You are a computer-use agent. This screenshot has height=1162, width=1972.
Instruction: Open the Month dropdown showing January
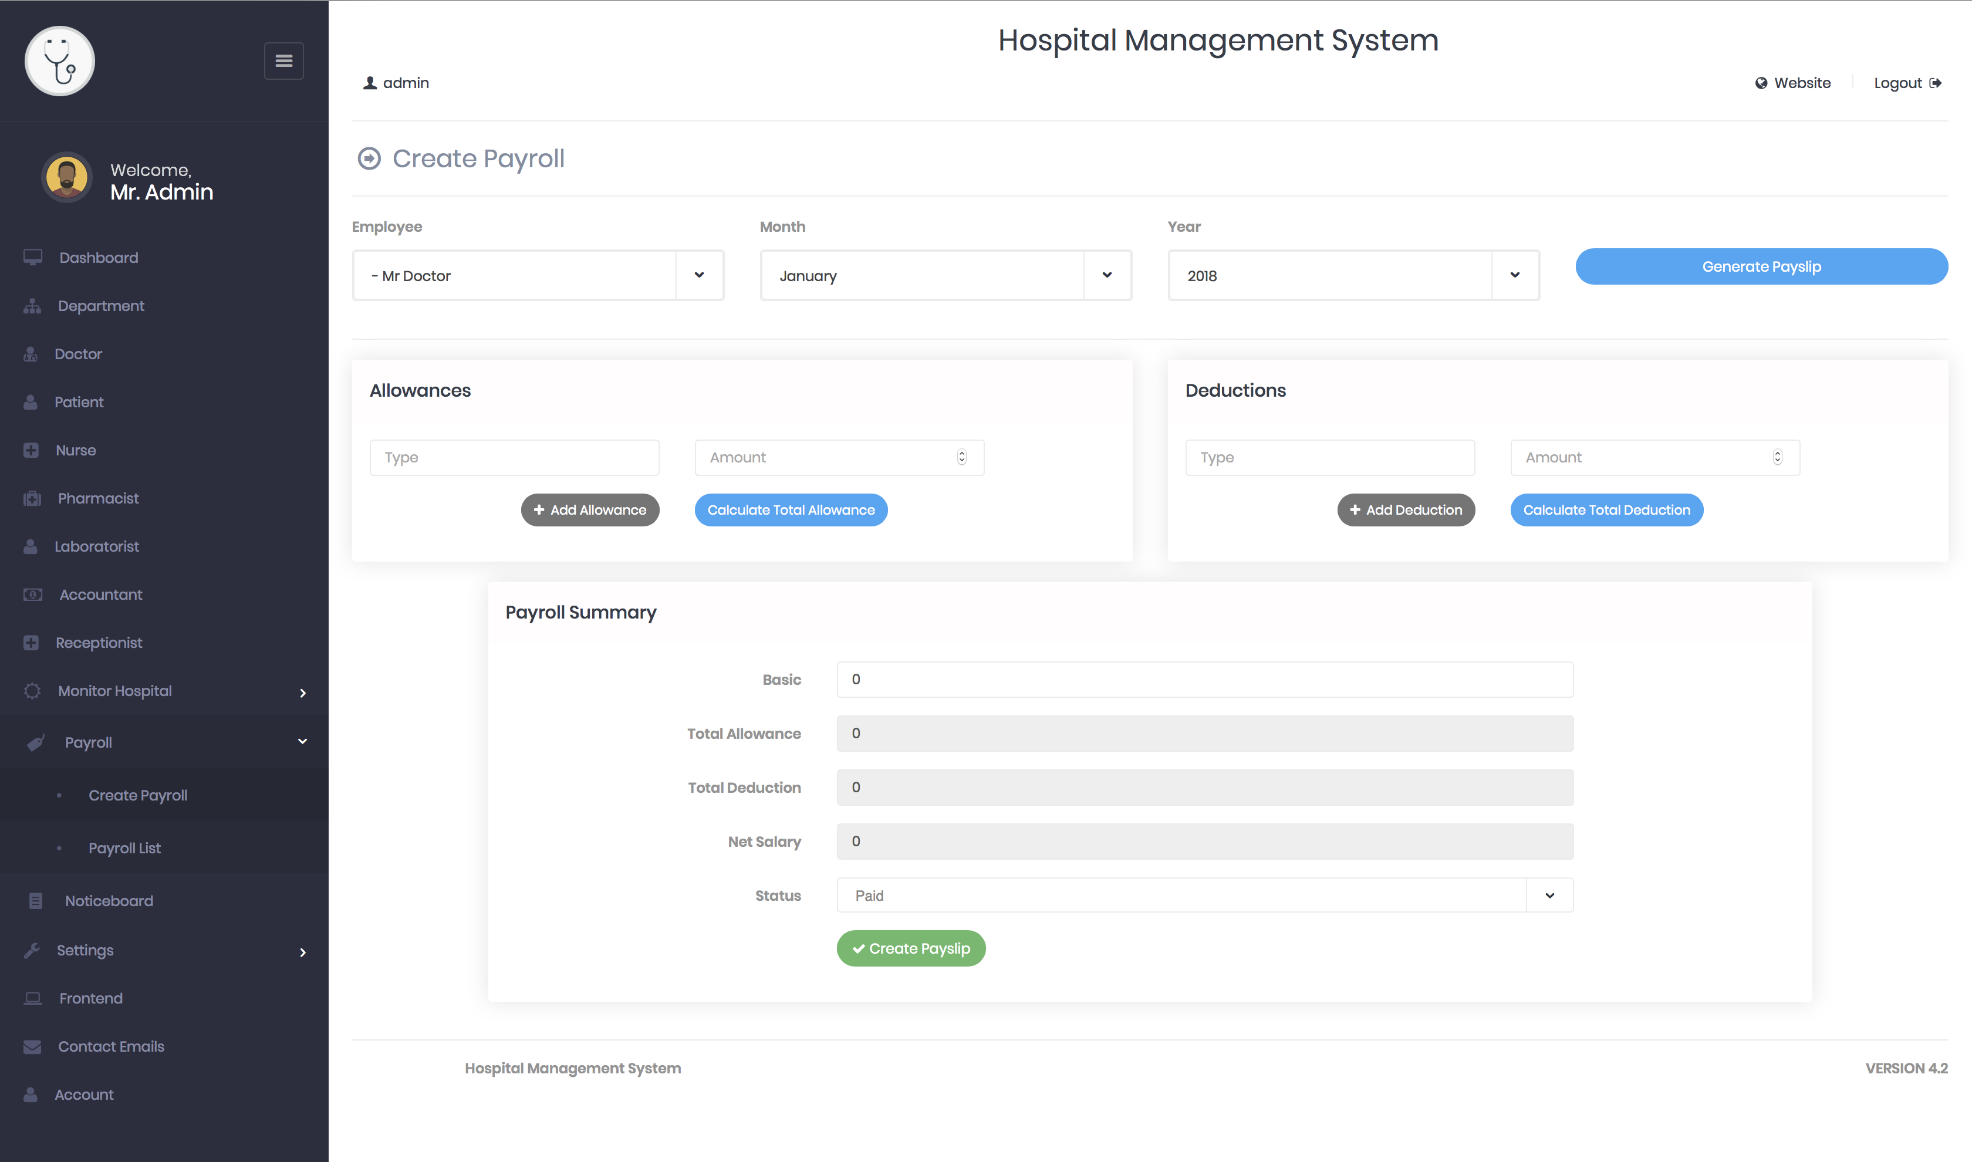click(946, 276)
